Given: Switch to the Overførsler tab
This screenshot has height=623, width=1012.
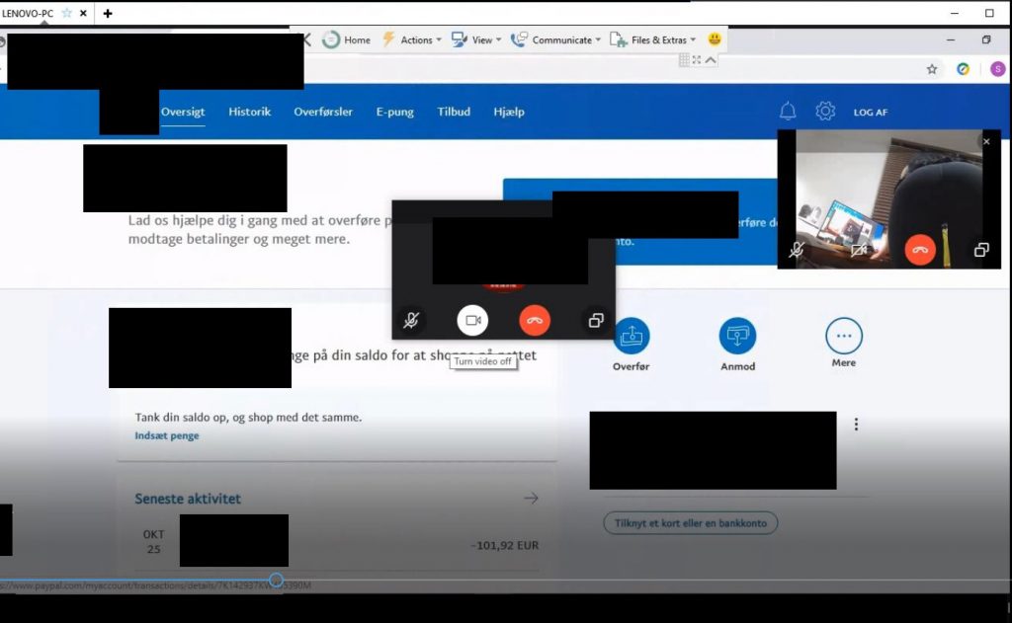Looking at the screenshot, I should 323,112.
